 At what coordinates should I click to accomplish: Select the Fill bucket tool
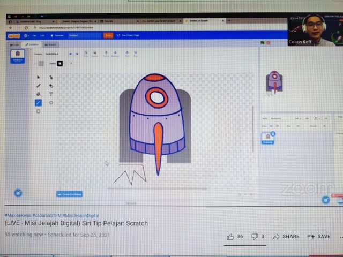[x=39, y=94]
